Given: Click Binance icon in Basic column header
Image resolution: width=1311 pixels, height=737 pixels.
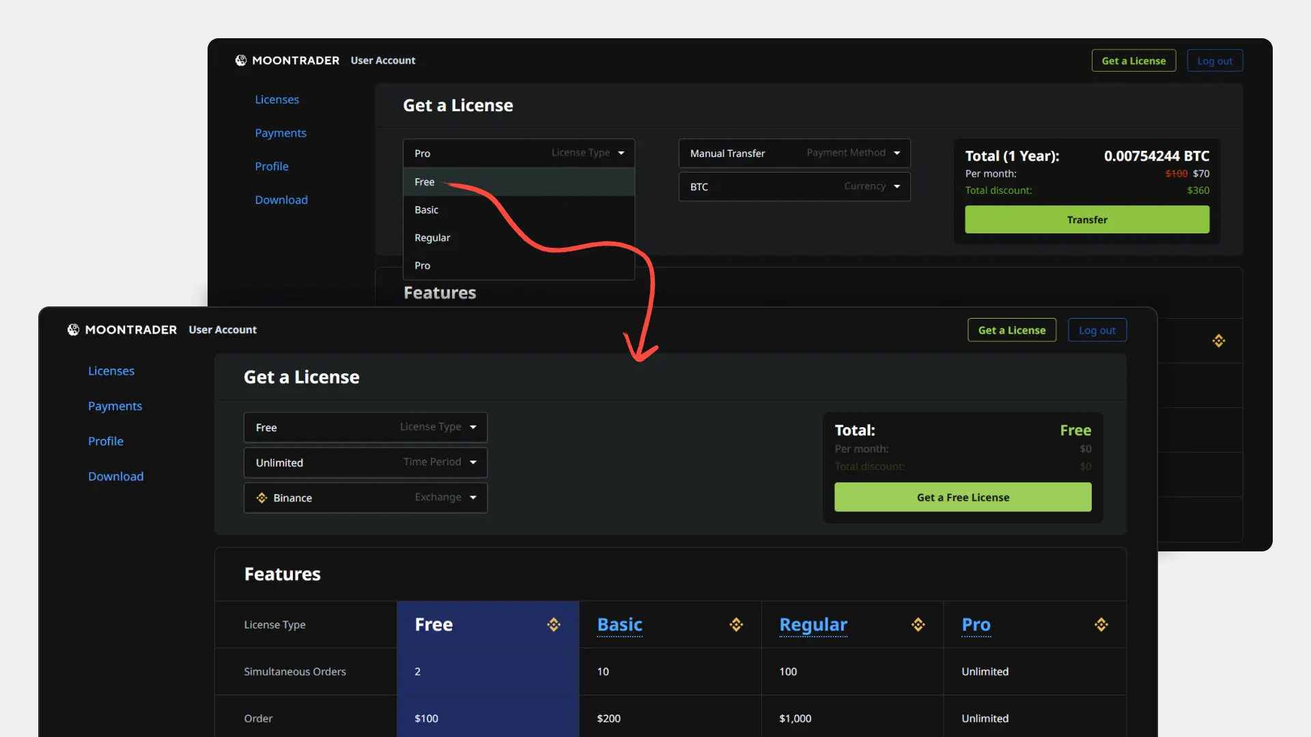Looking at the screenshot, I should (x=736, y=624).
